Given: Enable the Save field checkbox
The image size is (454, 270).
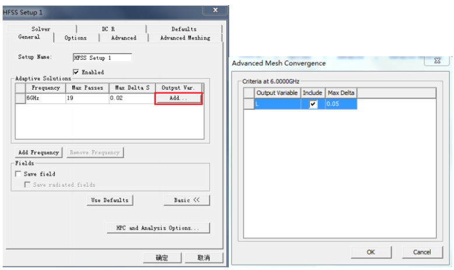Looking at the screenshot, I should pyautogui.click(x=19, y=174).
